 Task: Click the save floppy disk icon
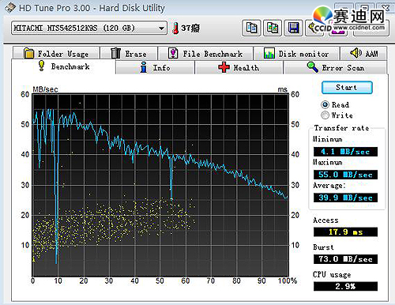(294, 28)
